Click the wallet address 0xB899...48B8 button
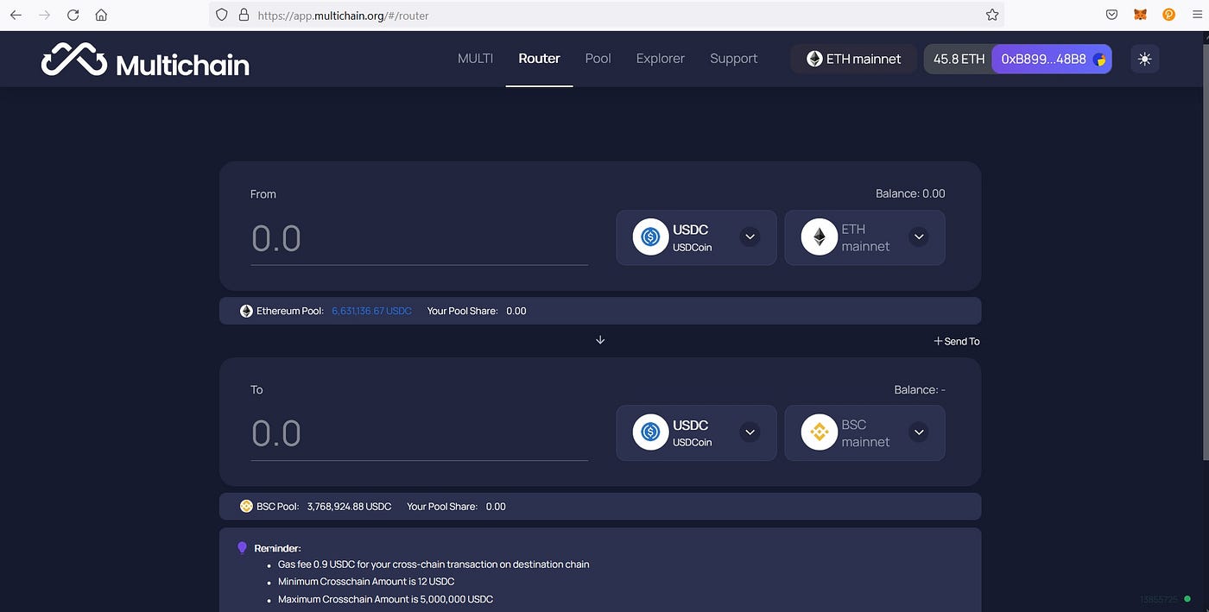1209x612 pixels. coord(1052,59)
